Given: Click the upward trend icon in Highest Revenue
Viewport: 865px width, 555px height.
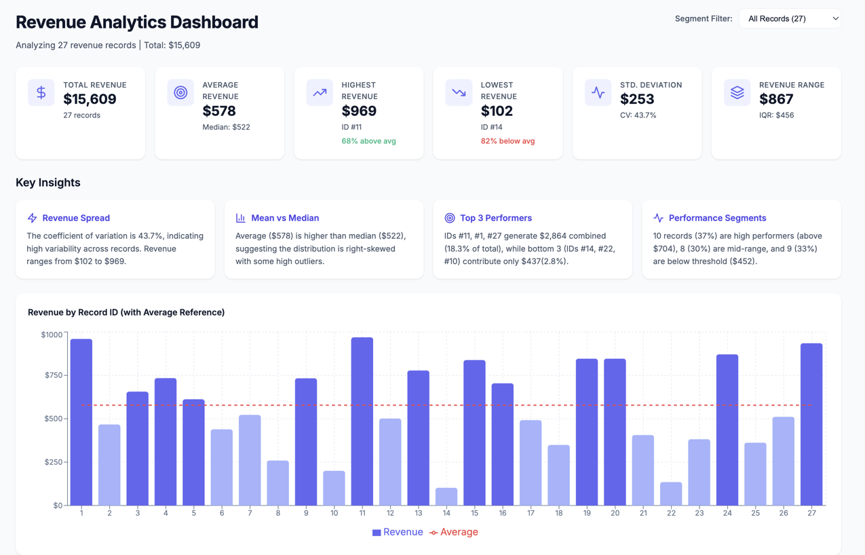Looking at the screenshot, I should 320,92.
